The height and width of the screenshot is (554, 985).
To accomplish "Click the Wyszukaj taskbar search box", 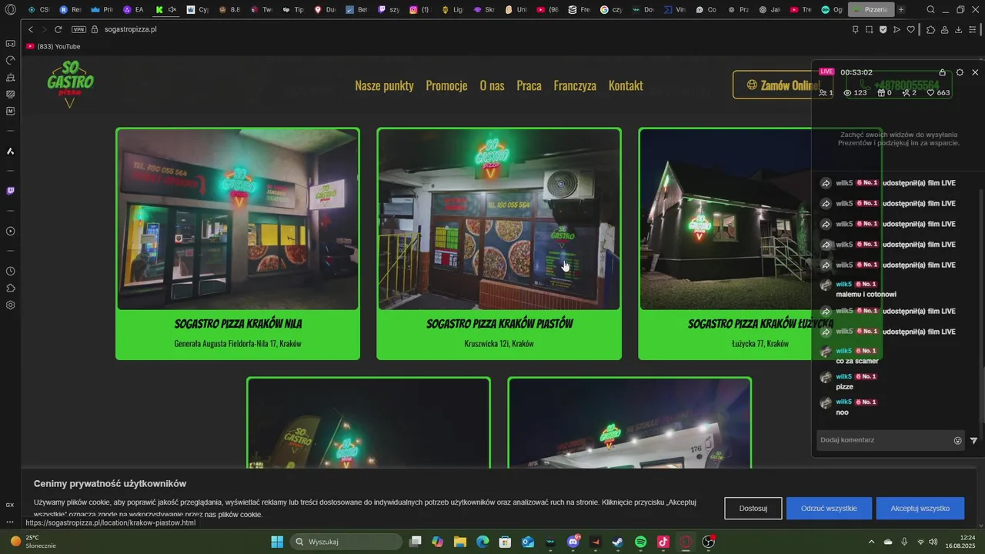I will [346, 542].
